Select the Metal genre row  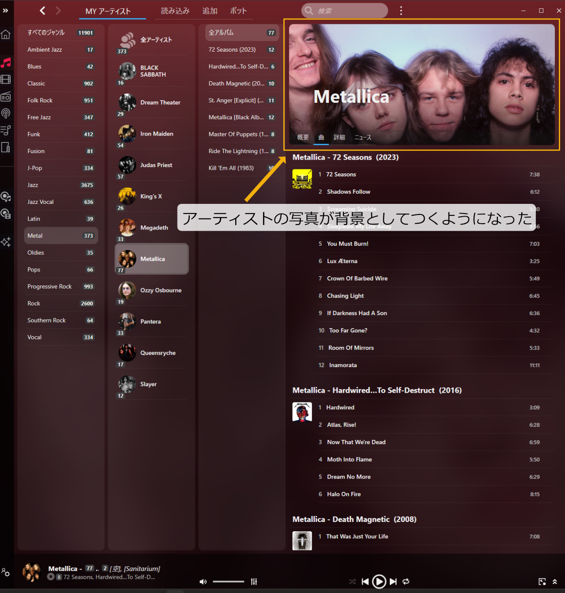pos(61,236)
